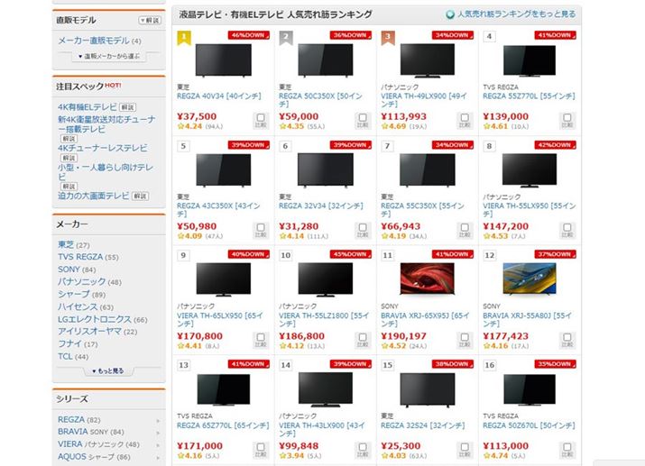Click the 解説 icon beside 4K有機ELテレビ
This screenshot has width=645, height=466.
click(x=127, y=107)
